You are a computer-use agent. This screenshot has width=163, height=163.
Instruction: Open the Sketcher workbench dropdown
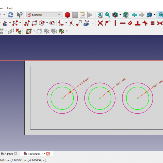44,15
